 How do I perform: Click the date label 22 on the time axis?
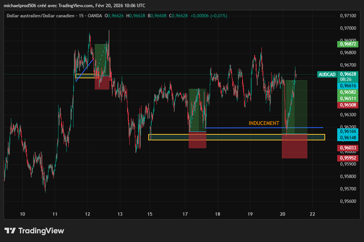click(x=312, y=214)
